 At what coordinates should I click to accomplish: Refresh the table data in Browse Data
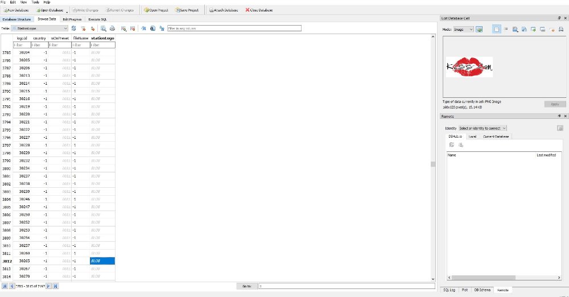tap(73, 28)
